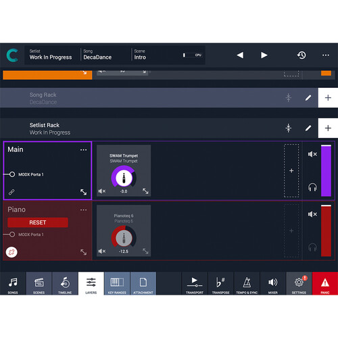The height and width of the screenshot is (338, 338).
Task: Go to the next scene with the right arrow
Action: 264,55
